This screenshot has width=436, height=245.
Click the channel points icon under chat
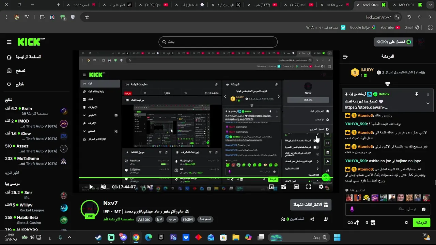click(x=356, y=223)
